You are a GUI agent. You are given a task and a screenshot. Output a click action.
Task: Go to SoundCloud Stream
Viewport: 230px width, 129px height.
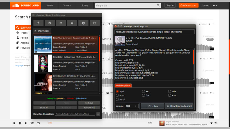click(x=67, y=5)
